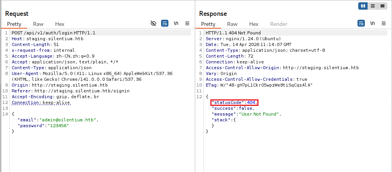Switch to top-bottom stacked layout view
This screenshot has height=172, width=392.
click(373, 6)
